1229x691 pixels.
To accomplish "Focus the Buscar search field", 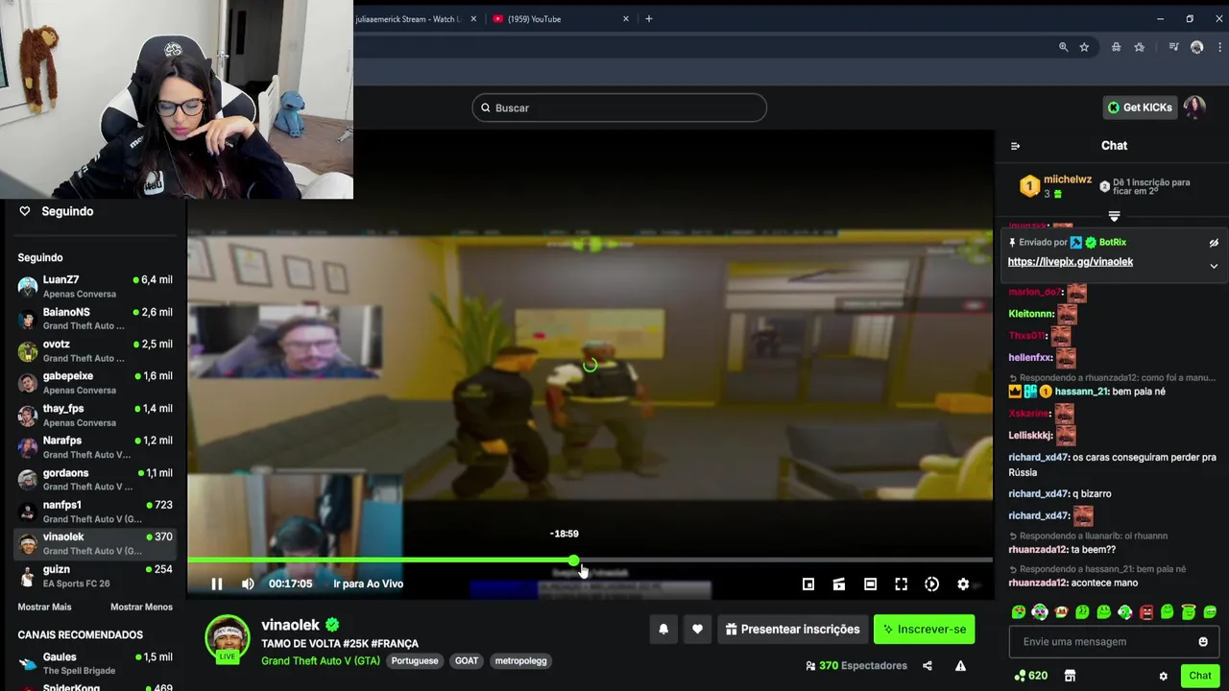I will tap(619, 107).
